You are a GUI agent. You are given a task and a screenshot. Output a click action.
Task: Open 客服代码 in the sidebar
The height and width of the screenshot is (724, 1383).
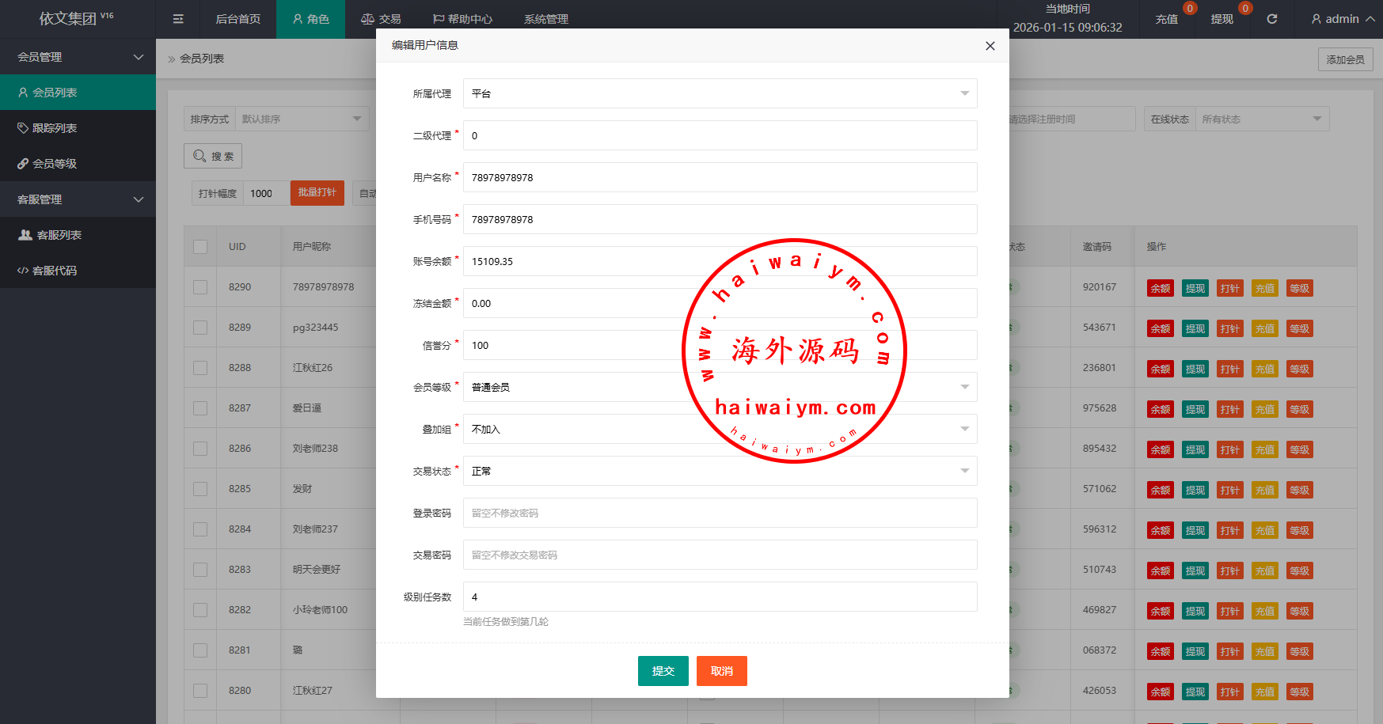55,271
